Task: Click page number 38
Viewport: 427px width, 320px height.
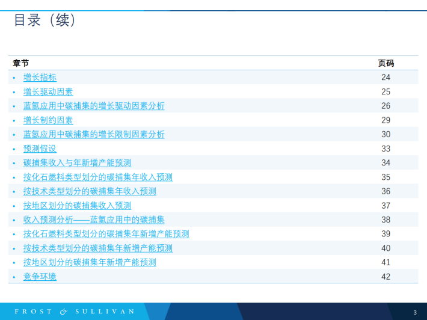Action: 386,220
